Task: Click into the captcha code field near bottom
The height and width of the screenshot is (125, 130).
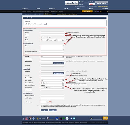Action: (44, 102)
